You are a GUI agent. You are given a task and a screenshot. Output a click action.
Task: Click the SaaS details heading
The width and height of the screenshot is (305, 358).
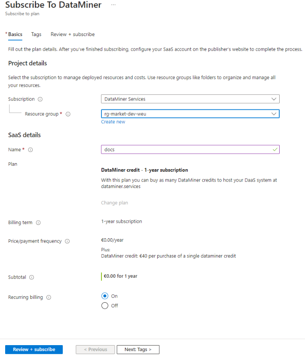point(24,135)
